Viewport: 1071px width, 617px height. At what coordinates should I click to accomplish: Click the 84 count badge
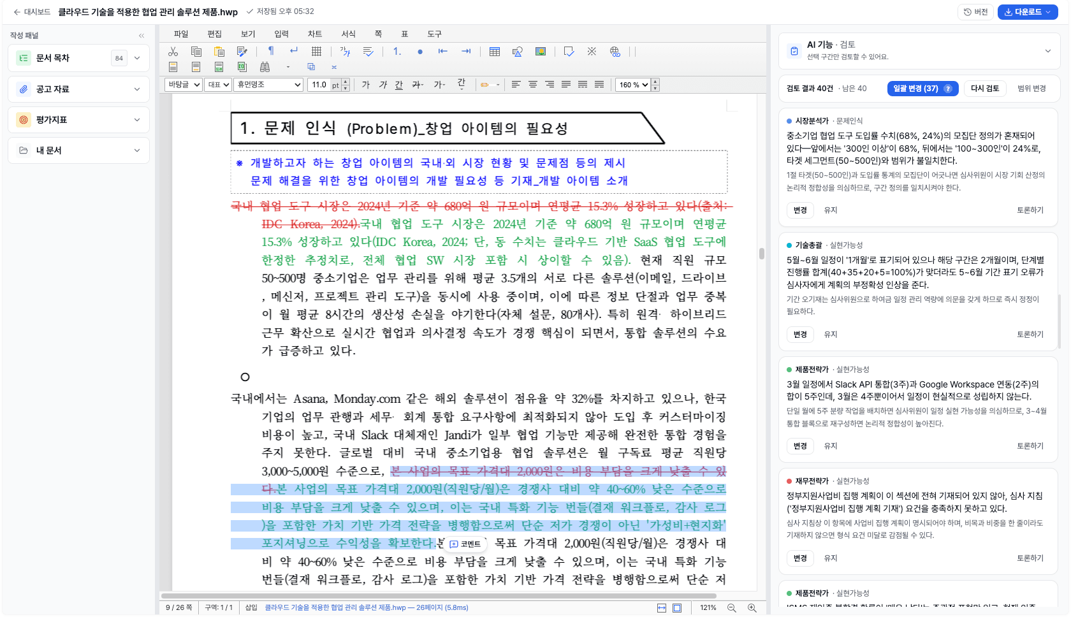(x=119, y=58)
